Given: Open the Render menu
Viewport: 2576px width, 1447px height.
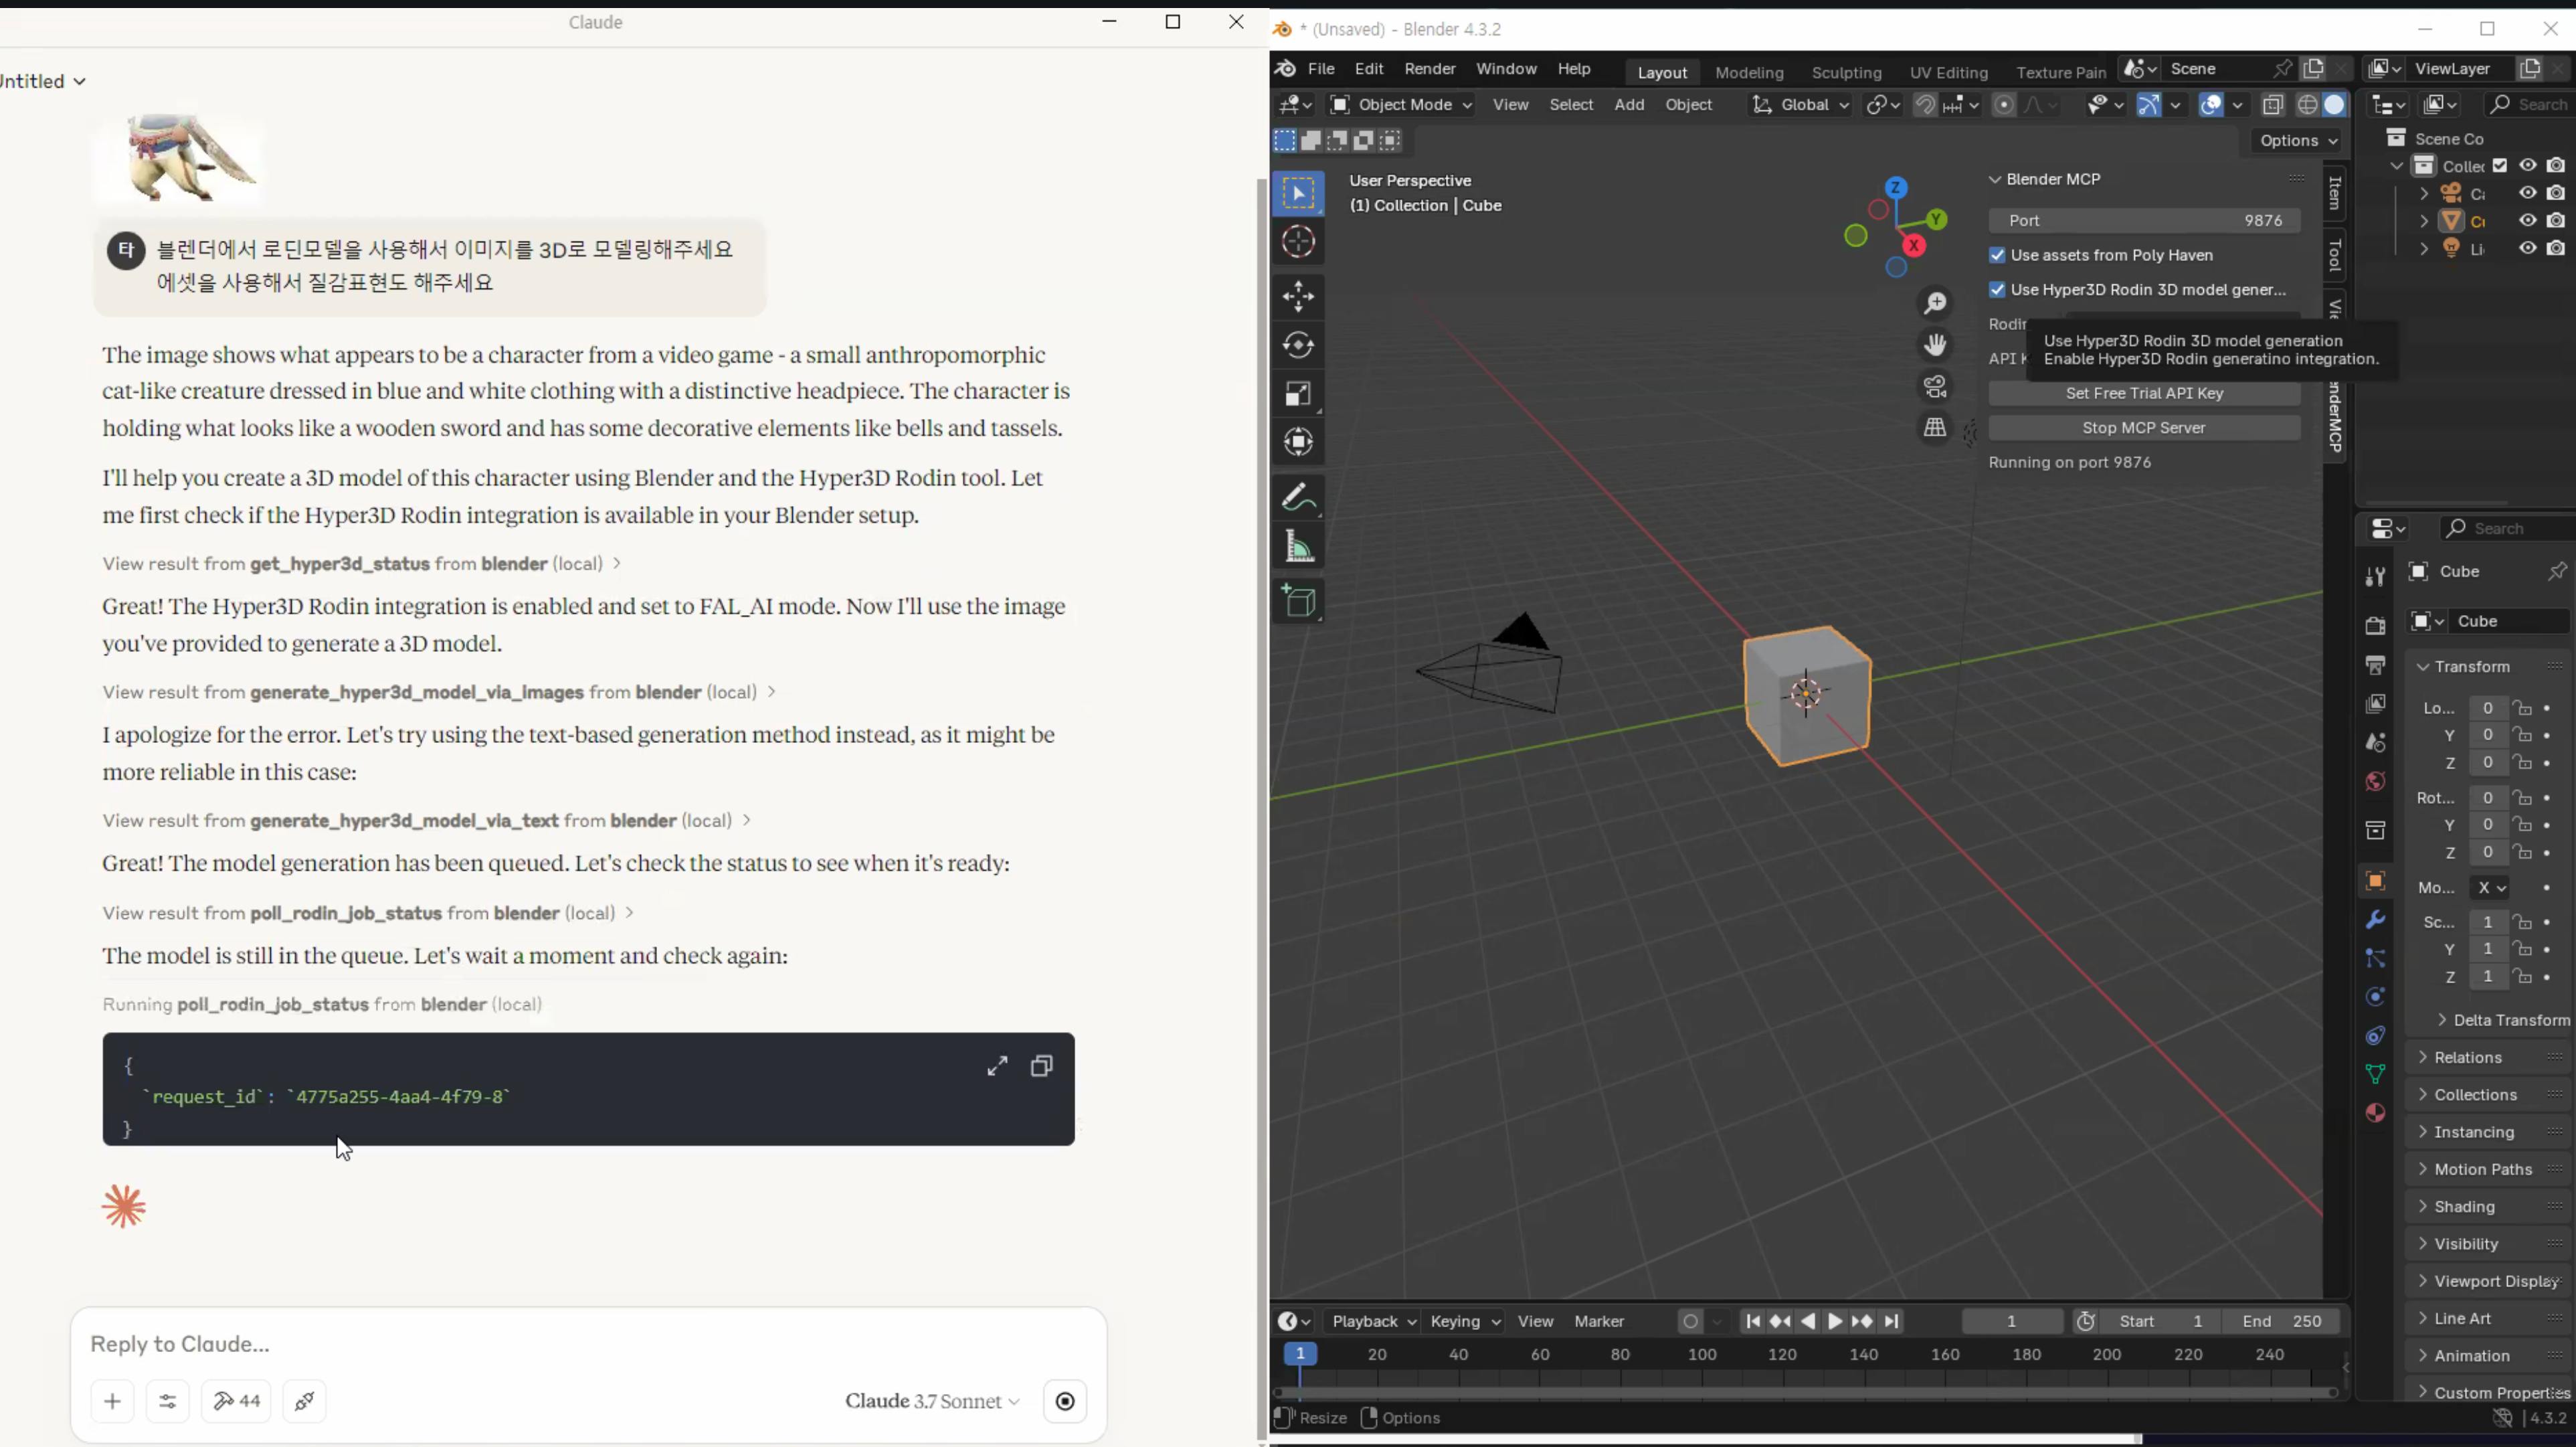Looking at the screenshot, I should [x=1429, y=69].
